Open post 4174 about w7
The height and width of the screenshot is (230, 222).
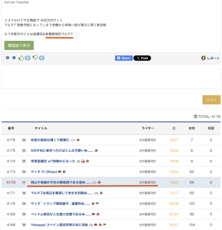pyautogui.click(x=53, y=161)
